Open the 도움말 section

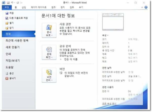(x=9, y=67)
